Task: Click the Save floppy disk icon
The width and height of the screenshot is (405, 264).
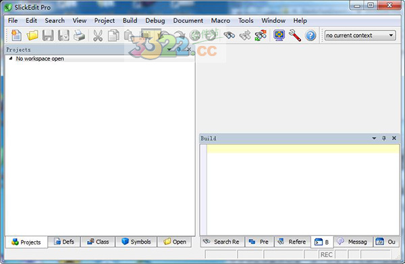Action: click(x=48, y=35)
